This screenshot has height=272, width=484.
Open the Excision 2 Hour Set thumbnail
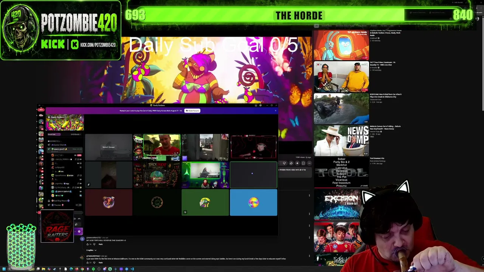coord(337,204)
